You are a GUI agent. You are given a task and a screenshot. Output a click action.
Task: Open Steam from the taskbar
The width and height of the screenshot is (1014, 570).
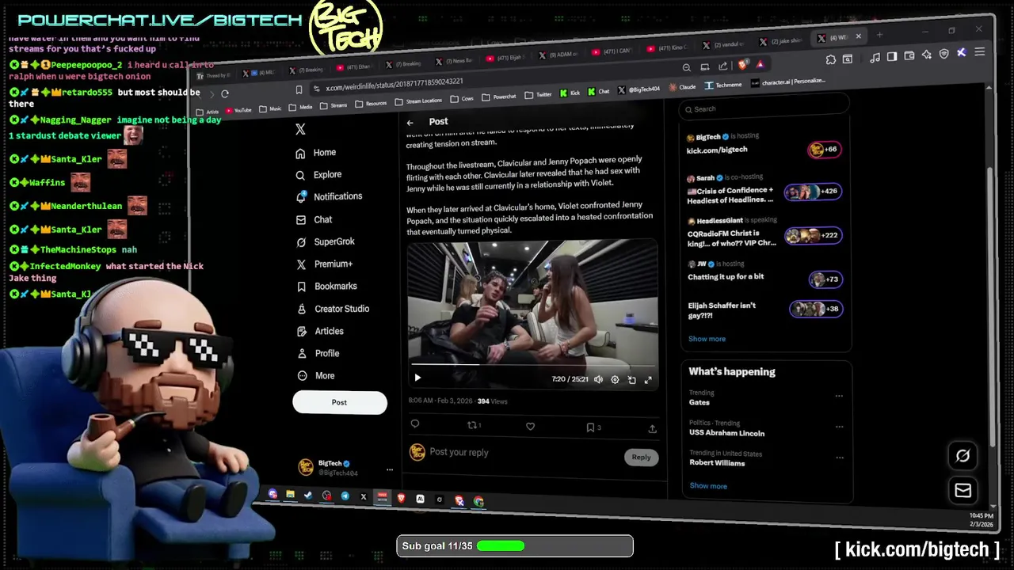click(308, 496)
